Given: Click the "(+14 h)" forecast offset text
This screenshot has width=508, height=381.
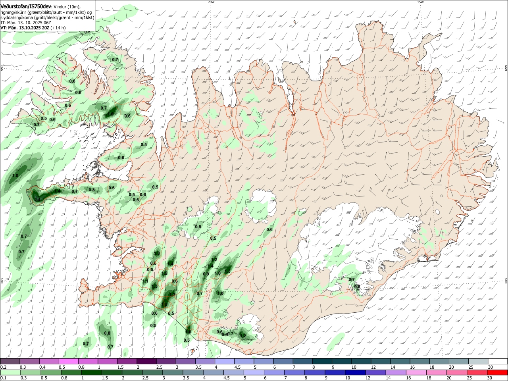Looking at the screenshot, I should coord(58,28).
